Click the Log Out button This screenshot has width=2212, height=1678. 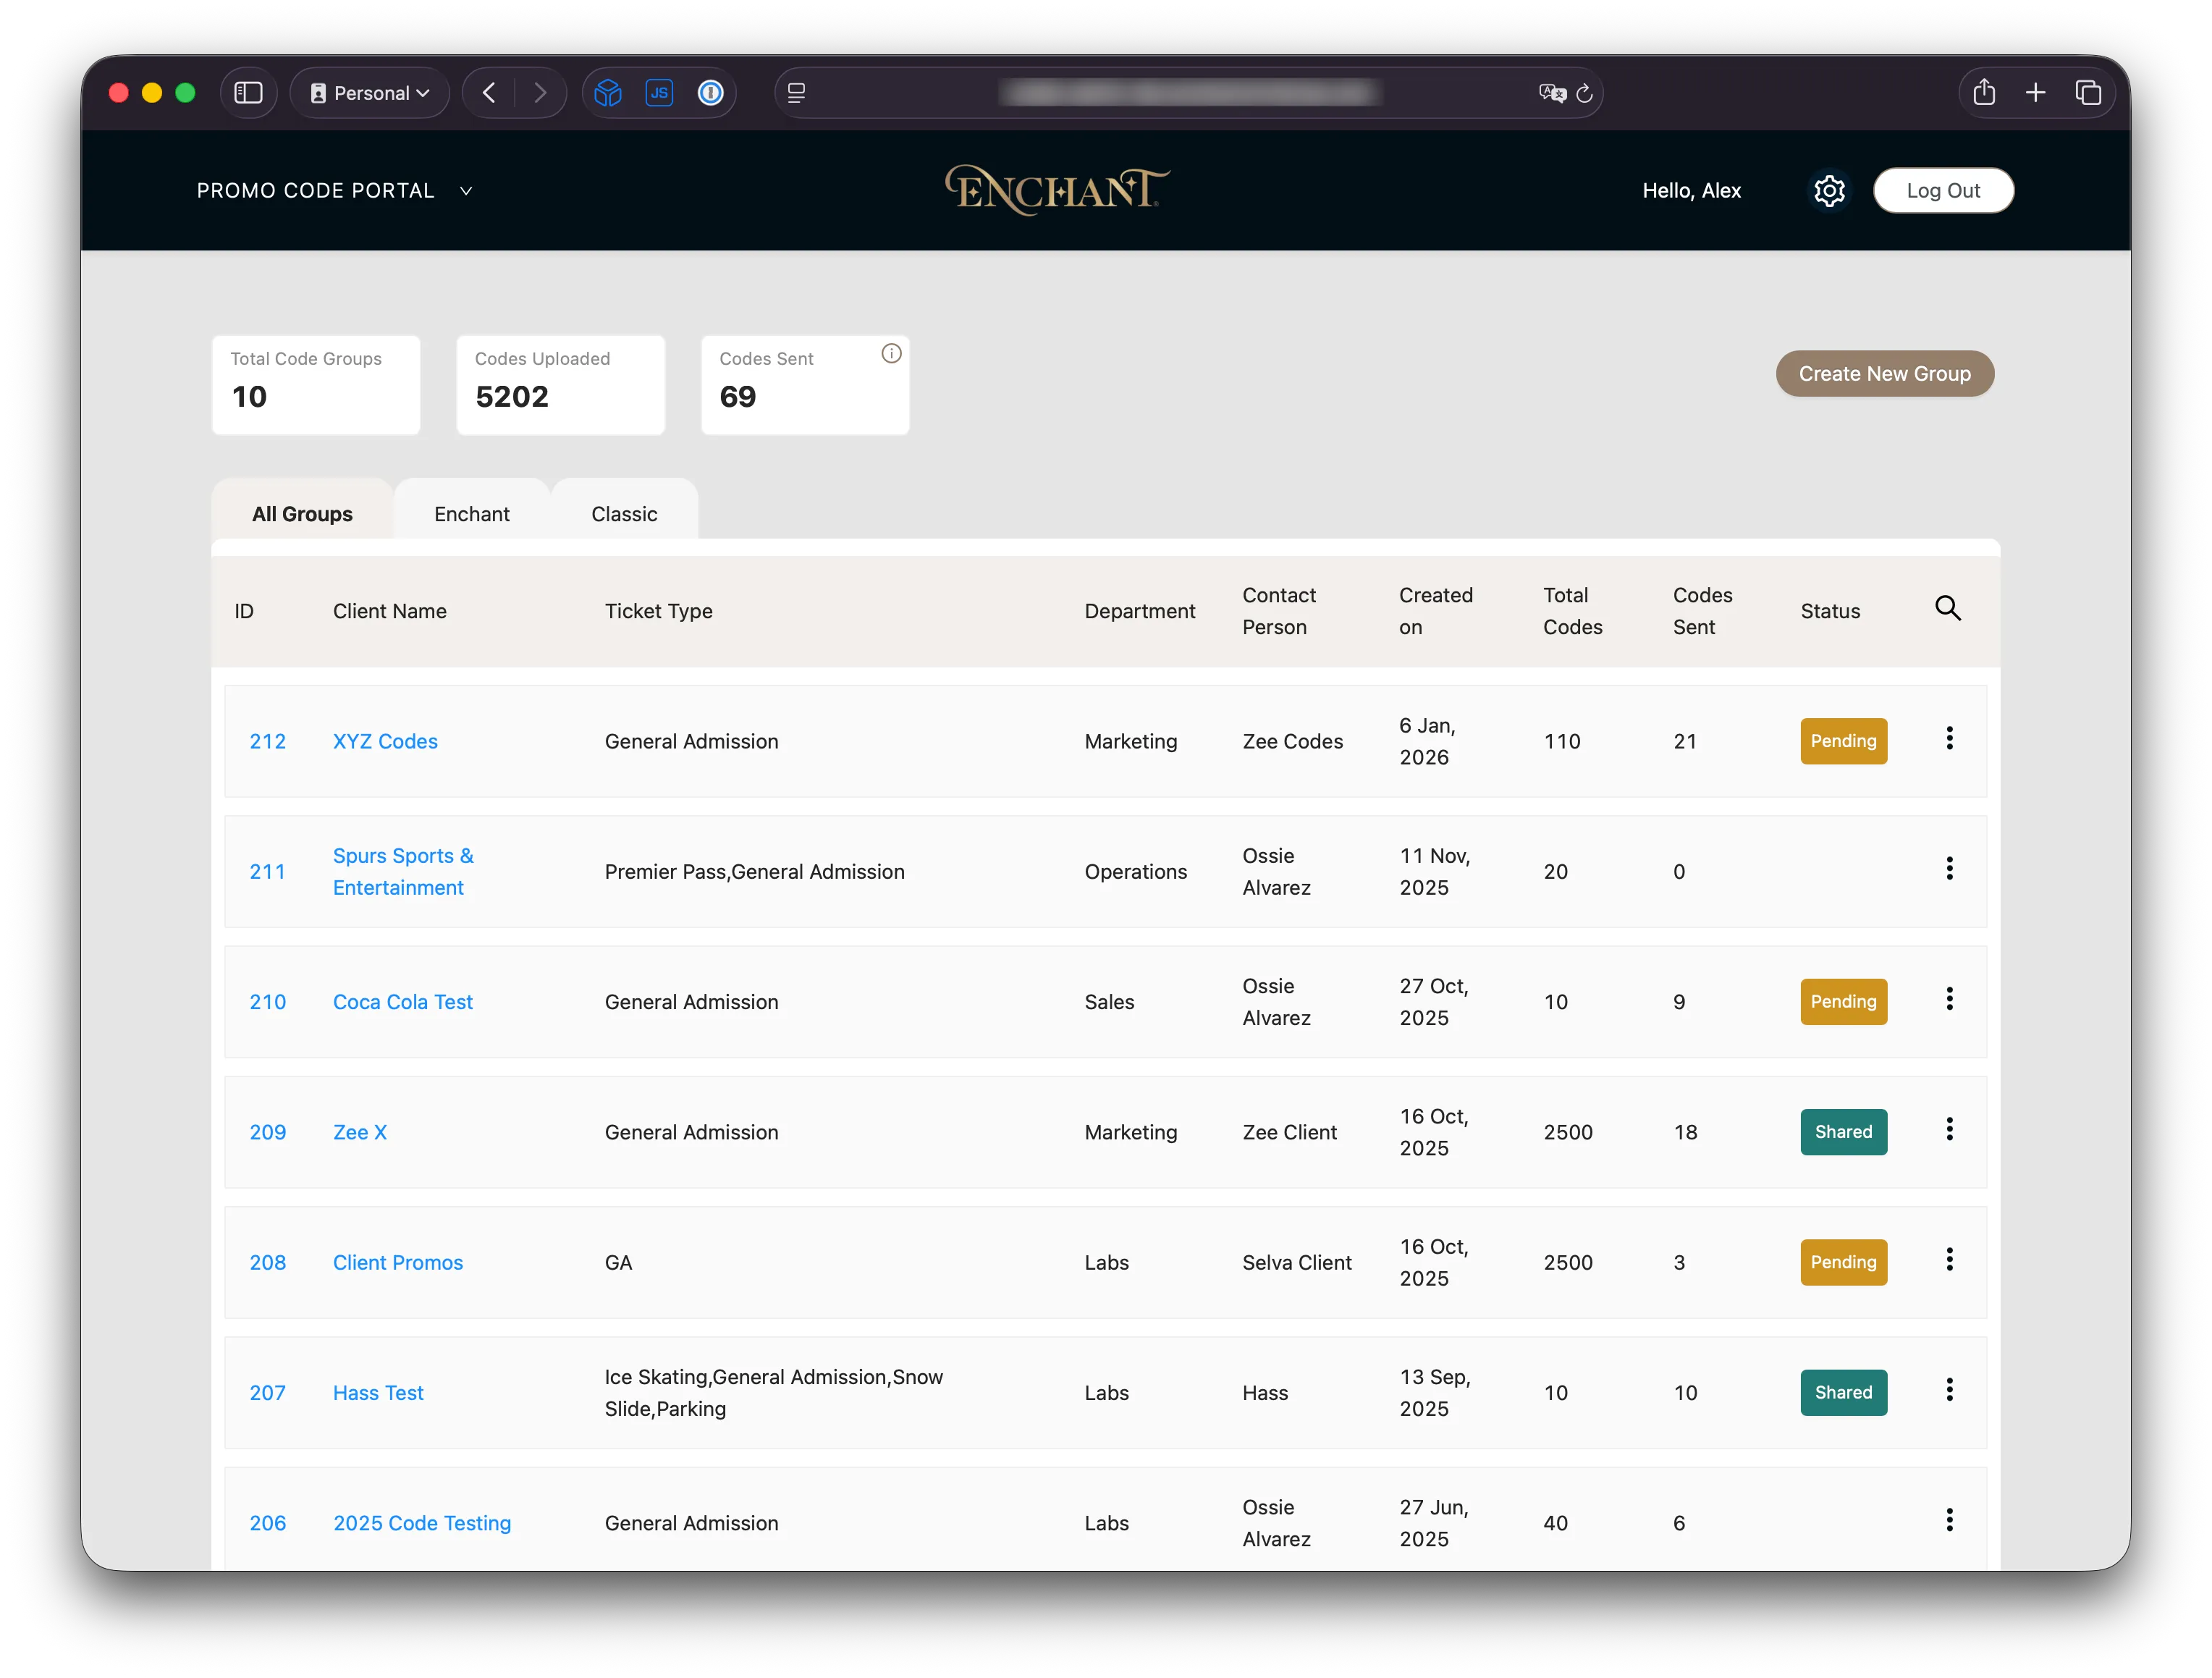point(1943,190)
